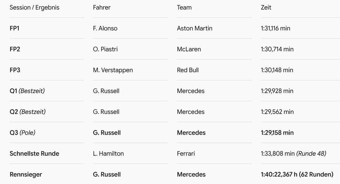Viewport: 340px width, 184px height.
Task: Select the Schnellste Runde row label
Action: 34,153
